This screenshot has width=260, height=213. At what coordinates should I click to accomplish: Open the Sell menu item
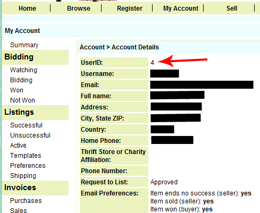click(232, 8)
